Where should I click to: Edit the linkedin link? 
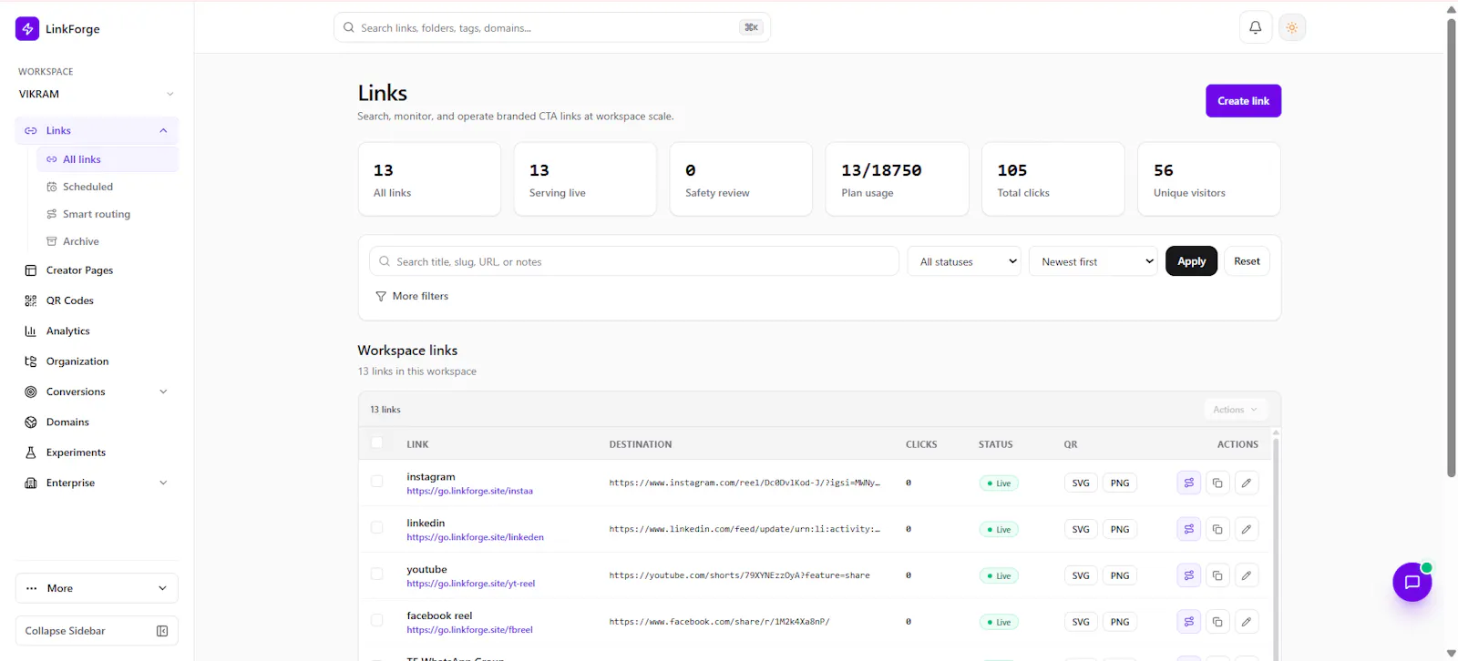pos(1247,529)
